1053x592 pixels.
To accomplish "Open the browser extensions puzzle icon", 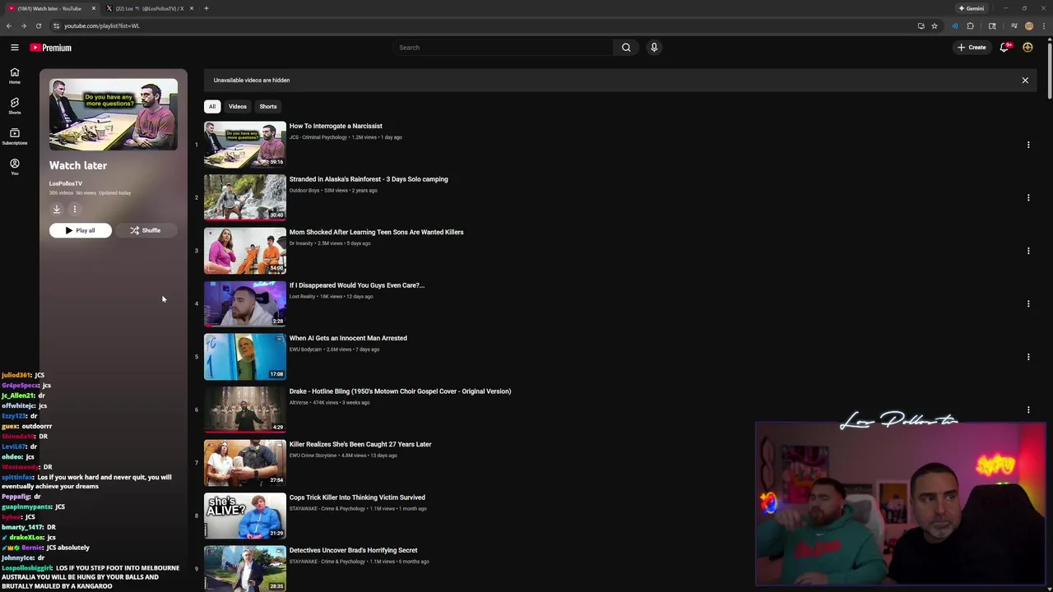I will tap(970, 25).
